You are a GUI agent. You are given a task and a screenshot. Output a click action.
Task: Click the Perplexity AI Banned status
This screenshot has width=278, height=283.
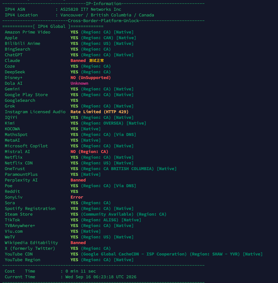pos(78,180)
